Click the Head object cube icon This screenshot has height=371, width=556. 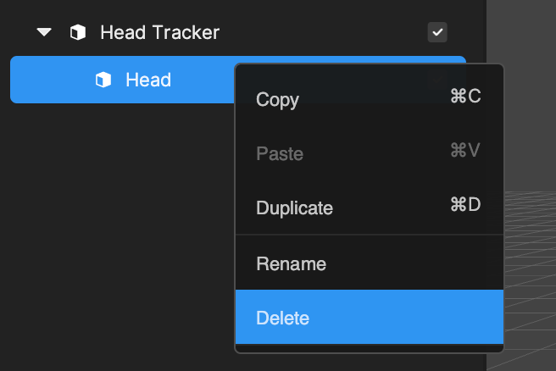103,80
